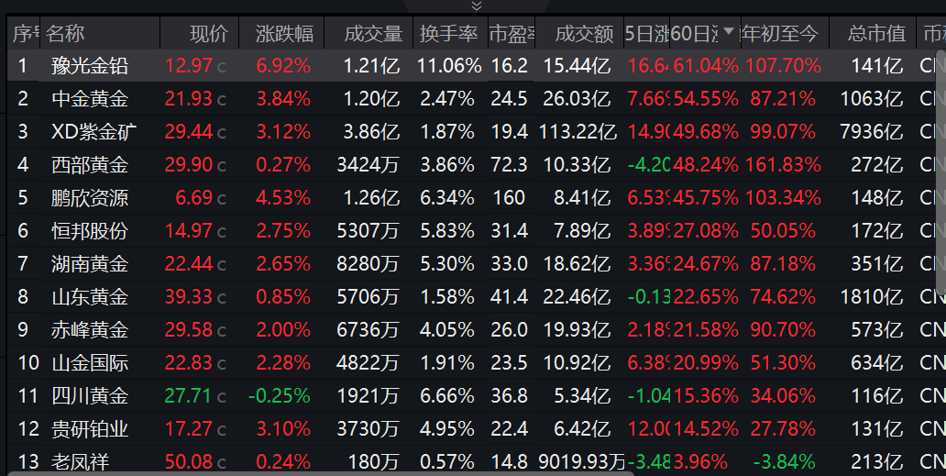Click the 成交额 column header
This screenshot has height=476, width=946.
[585, 34]
